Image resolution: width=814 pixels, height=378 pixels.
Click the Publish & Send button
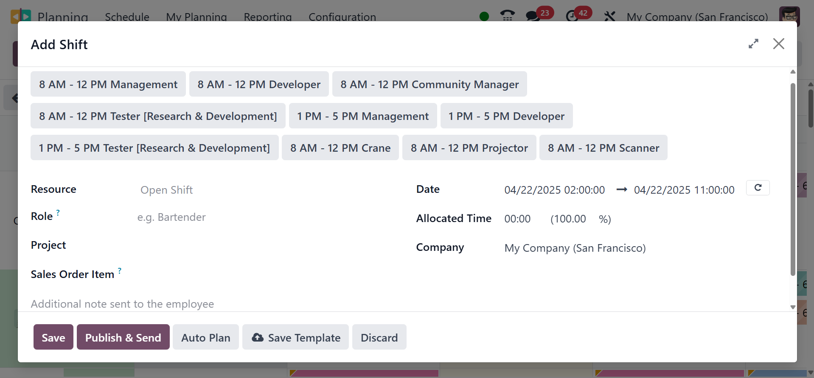[x=123, y=337]
